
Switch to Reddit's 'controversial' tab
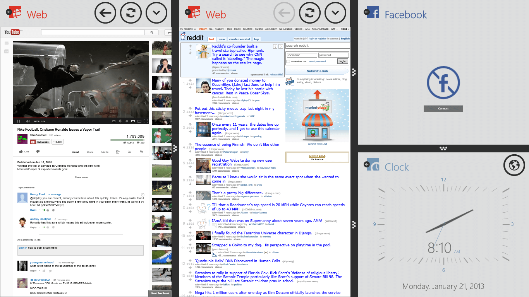click(x=239, y=39)
